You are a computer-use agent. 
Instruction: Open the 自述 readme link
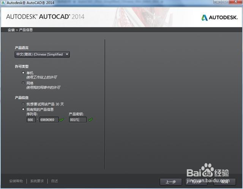pos(54,181)
